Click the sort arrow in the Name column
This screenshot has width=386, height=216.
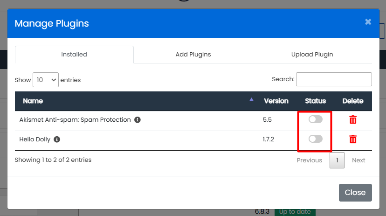point(252,99)
